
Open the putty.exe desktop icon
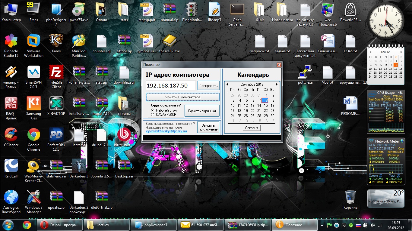305,73
